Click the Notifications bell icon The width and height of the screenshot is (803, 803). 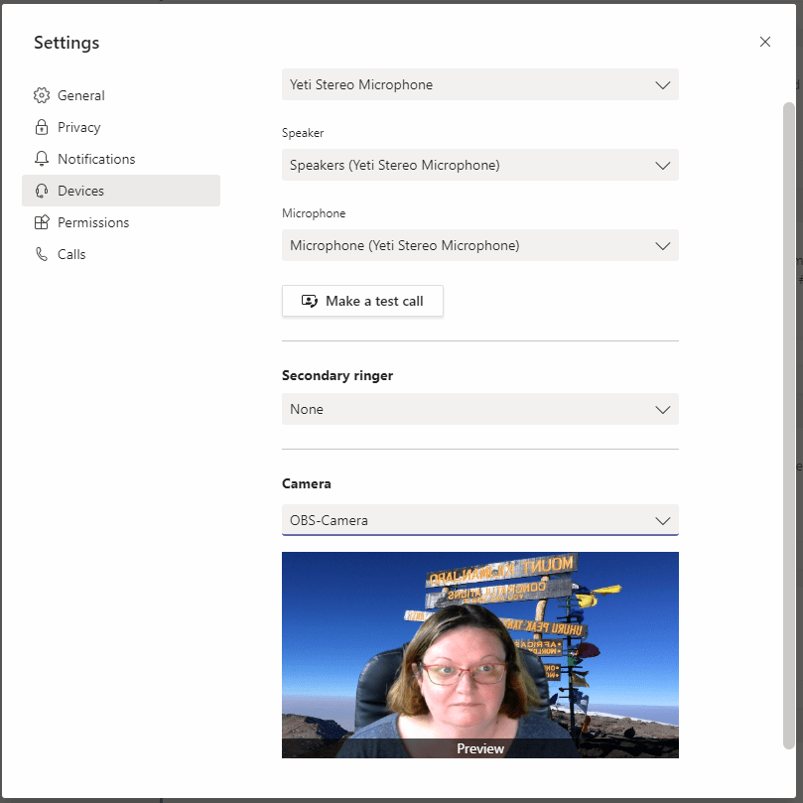(42, 159)
